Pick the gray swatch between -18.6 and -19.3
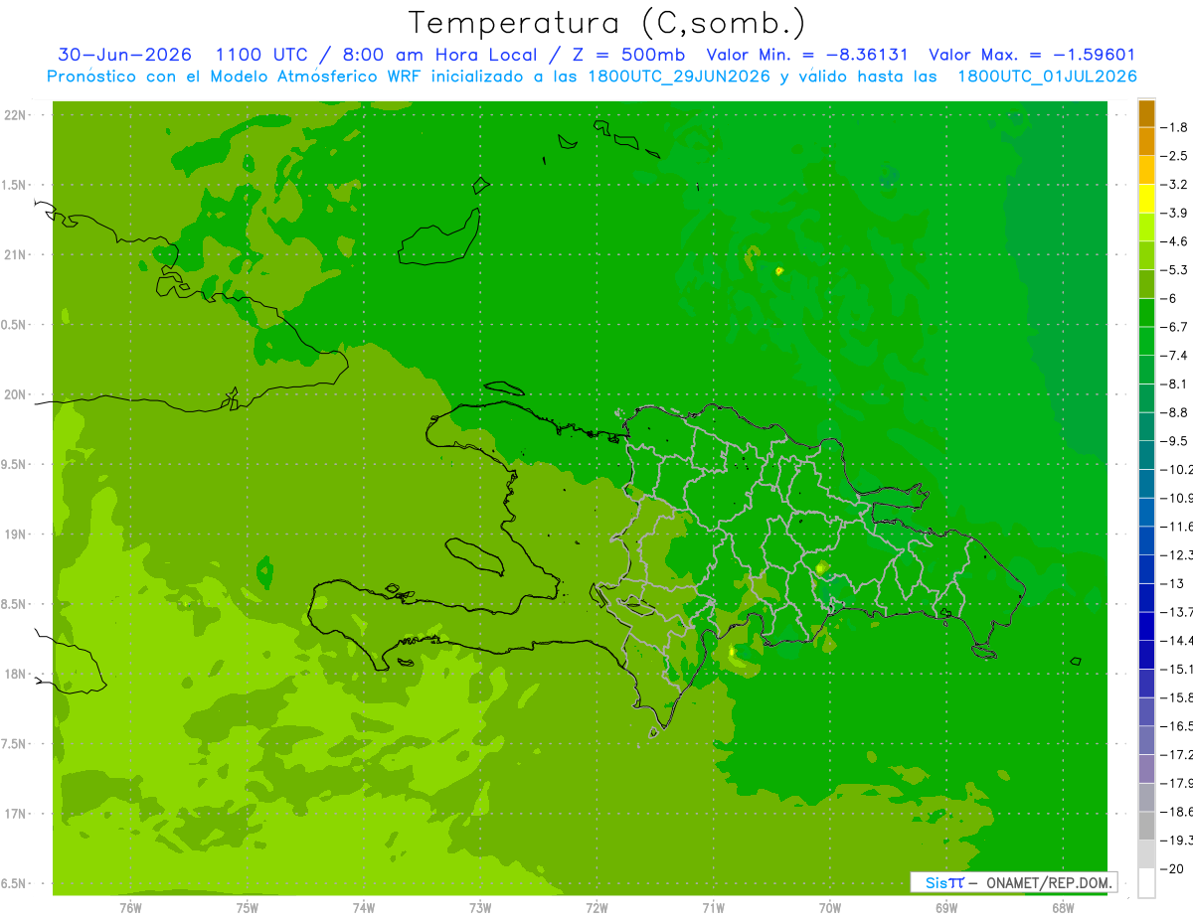This screenshot has width=1193, height=921. pyautogui.click(x=1146, y=826)
